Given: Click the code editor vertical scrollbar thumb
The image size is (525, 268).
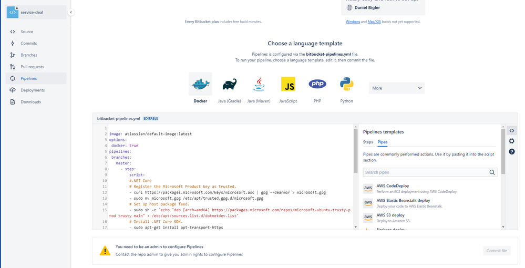Looking at the screenshot, I should (x=356, y=151).
